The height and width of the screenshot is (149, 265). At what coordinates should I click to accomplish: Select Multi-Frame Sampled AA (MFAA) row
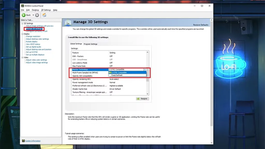[x=90, y=73]
